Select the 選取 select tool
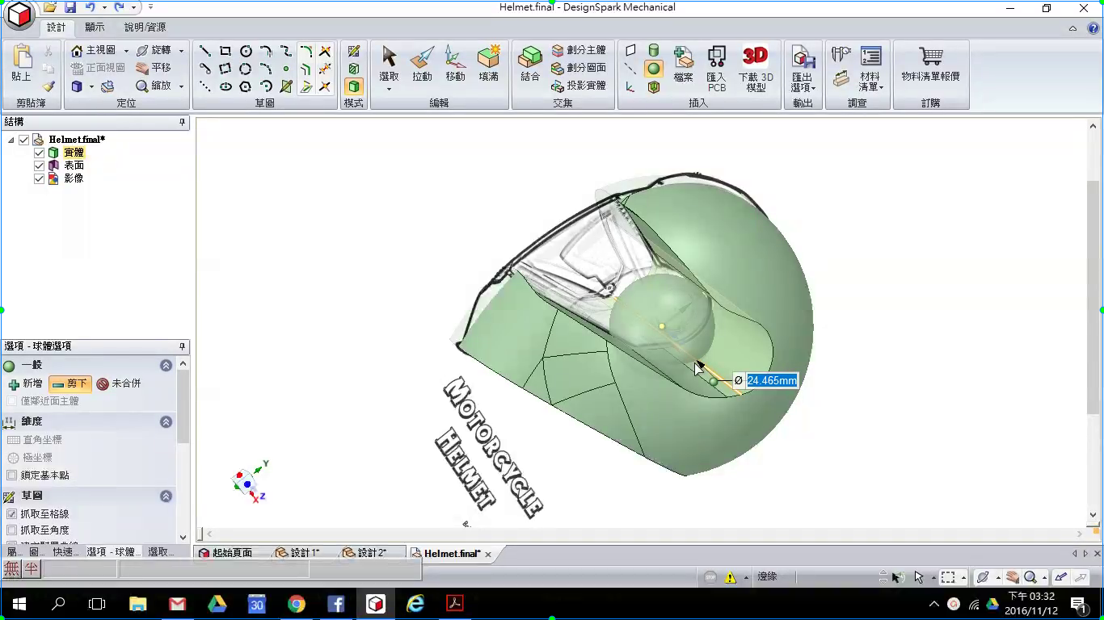 point(389,65)
